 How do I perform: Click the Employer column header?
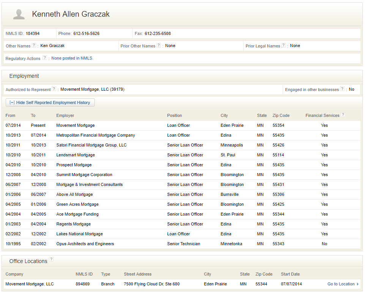(65, 115)
